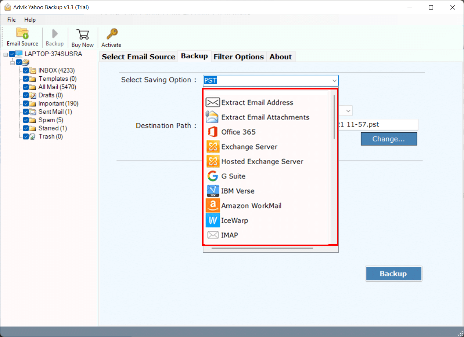Uncheck the INBOX (4233) checkbox
Viewport: 464px width, 337px height.
(x=26, y=70)
